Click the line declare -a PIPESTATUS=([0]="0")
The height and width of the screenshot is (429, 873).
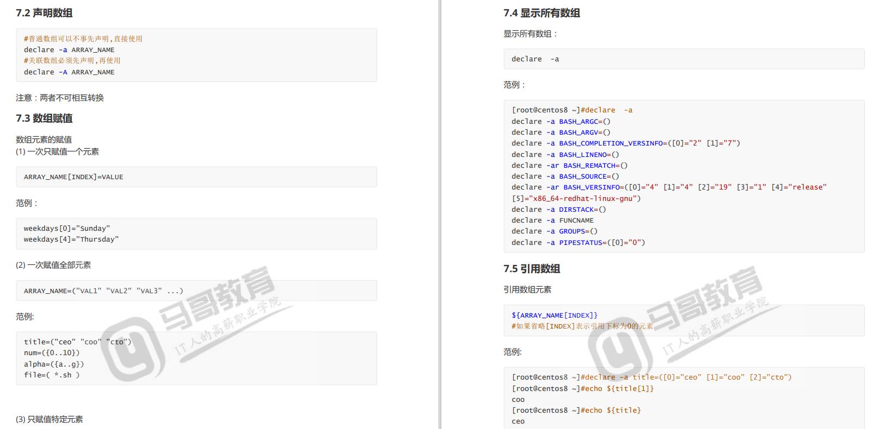579,243
